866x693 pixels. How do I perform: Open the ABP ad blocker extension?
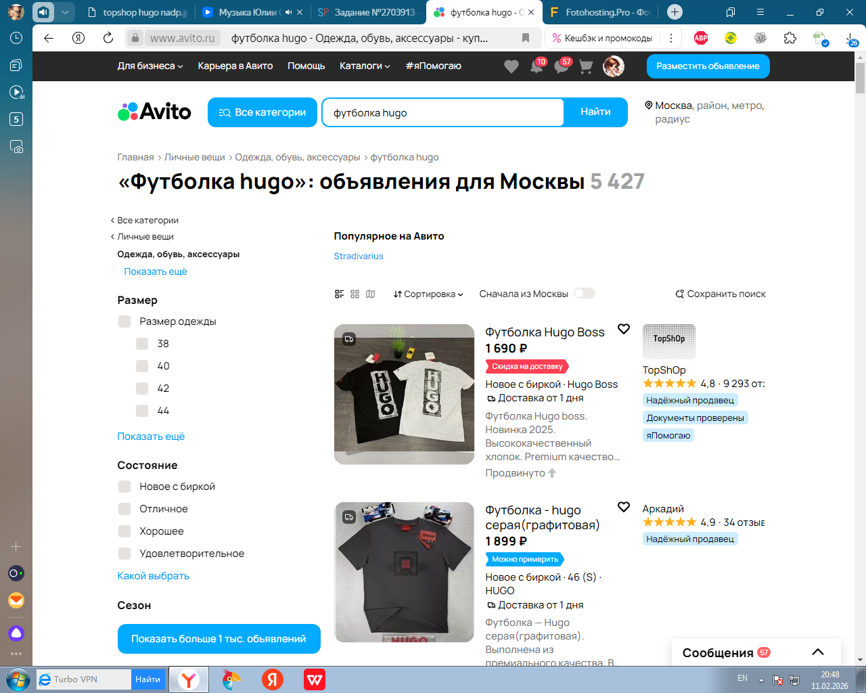[701, 38]
